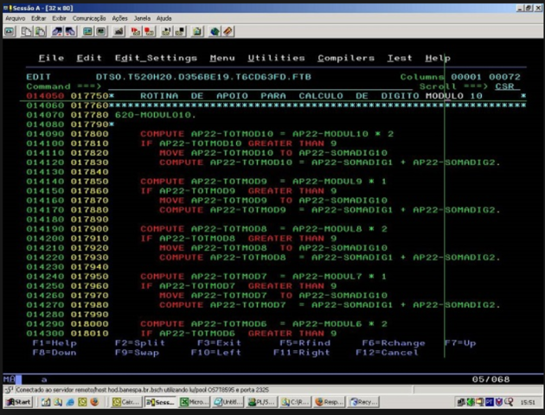Click the PT language indicator in tray
Image resolution: width=545 pixels, height=415 pixels.
click(490, 402)
